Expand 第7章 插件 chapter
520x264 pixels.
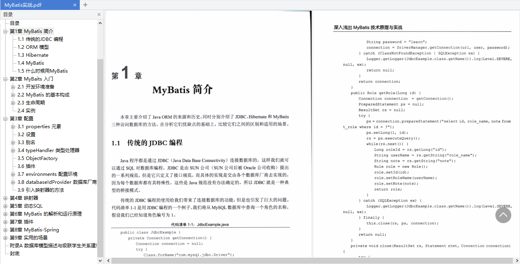6,222
